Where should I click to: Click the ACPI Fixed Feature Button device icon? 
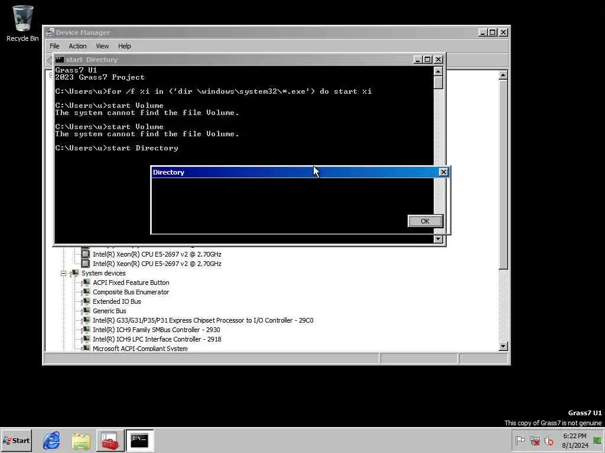86,283
